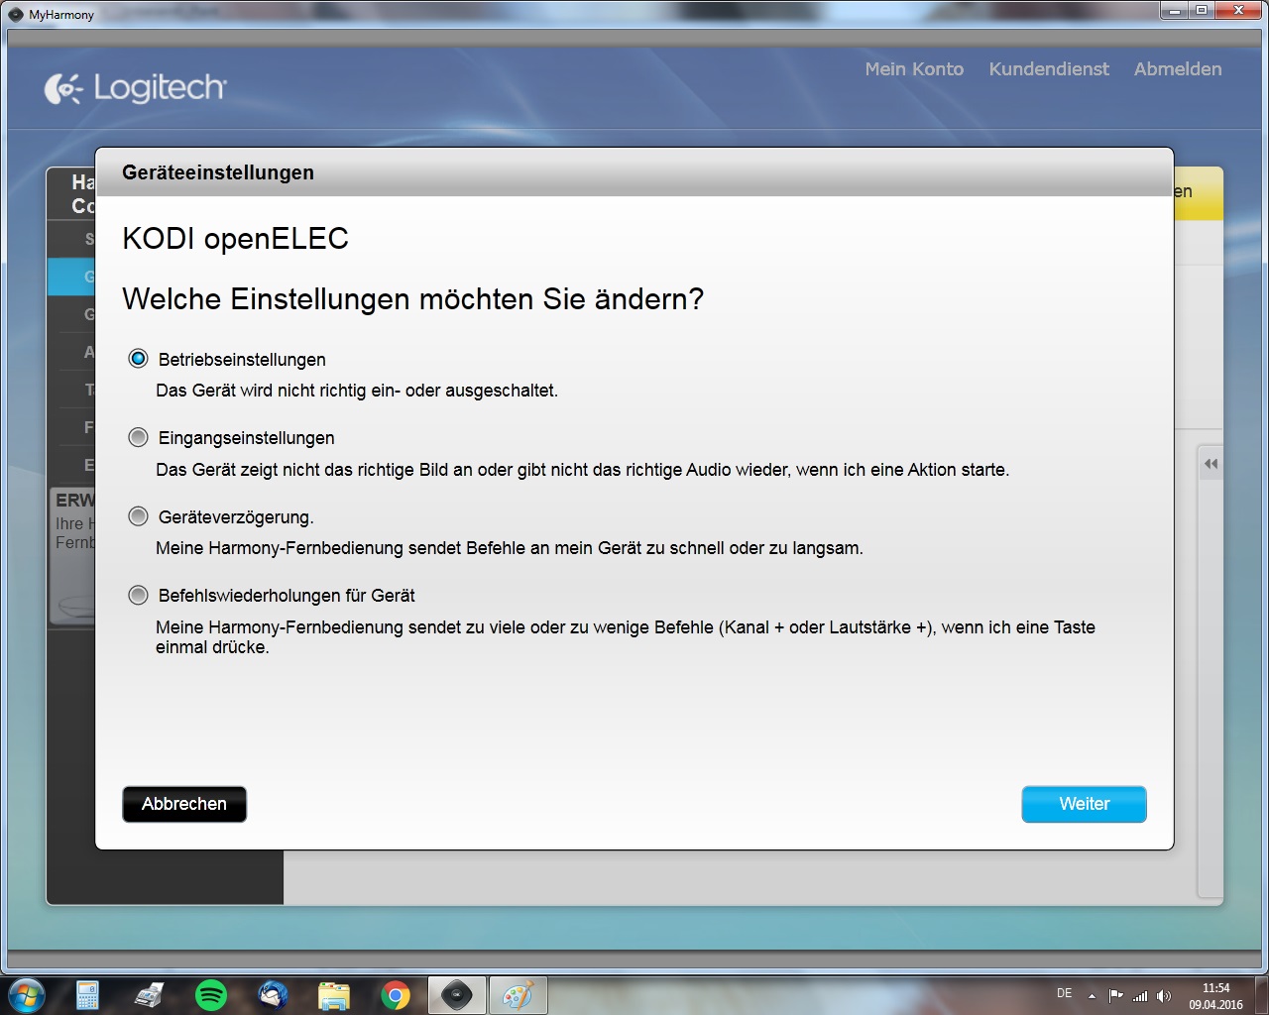Open Thunderbird mail from taskbar
The height and width of the screenshot is (1015, 1269).
[273, 994]
